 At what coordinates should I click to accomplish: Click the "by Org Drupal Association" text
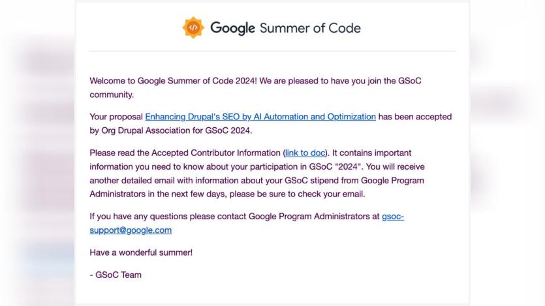[146, 130]
